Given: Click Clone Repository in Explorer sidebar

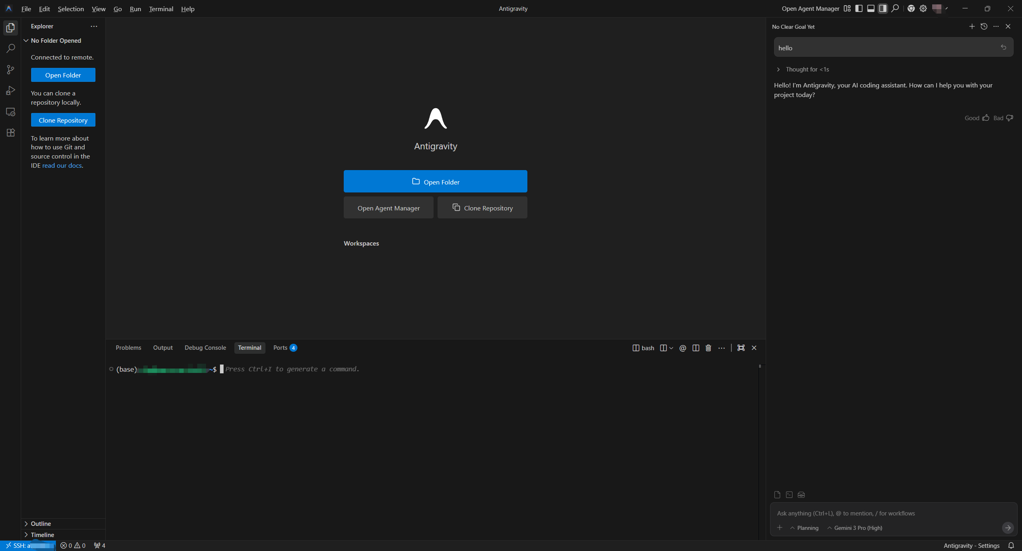Looking at the screenshot, I should point(63,120).
